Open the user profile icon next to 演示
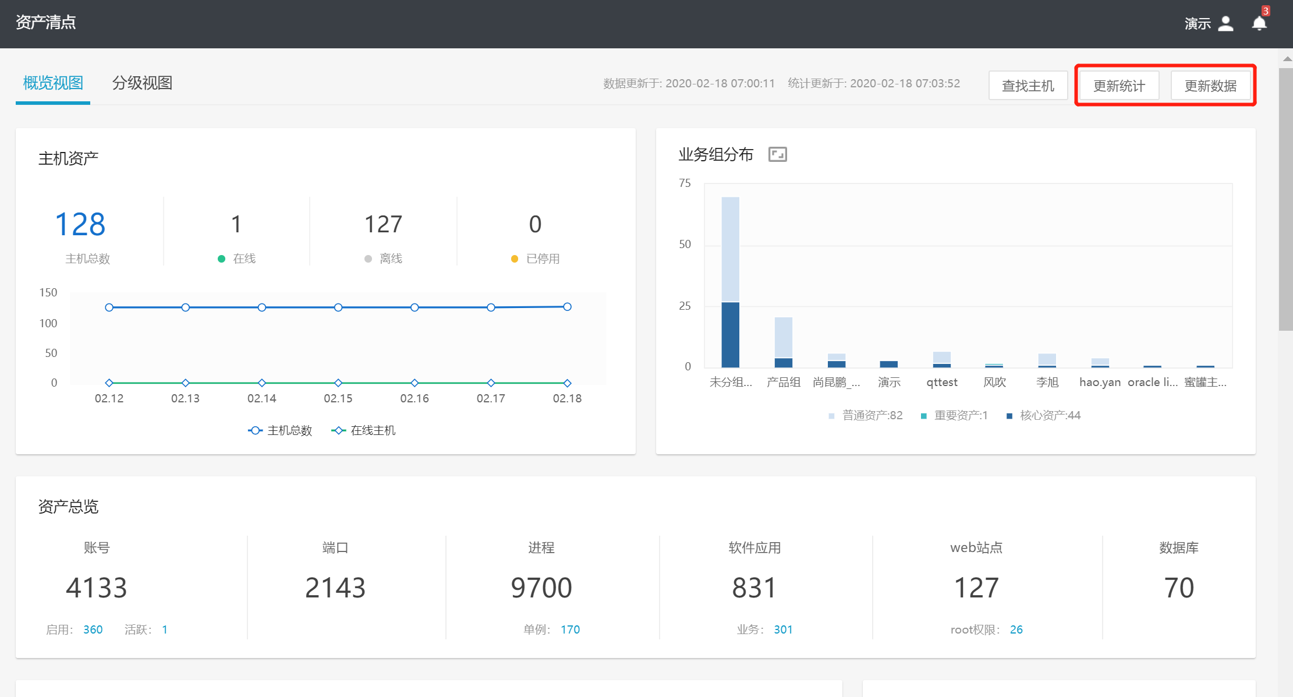 pos(1225,23)
